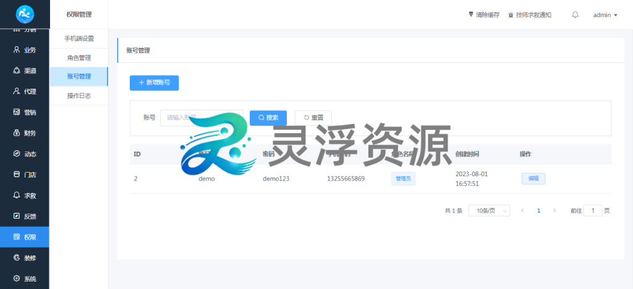Open the 营销 sidebar section
633x289 pixels.
click(x=25, y=112)
